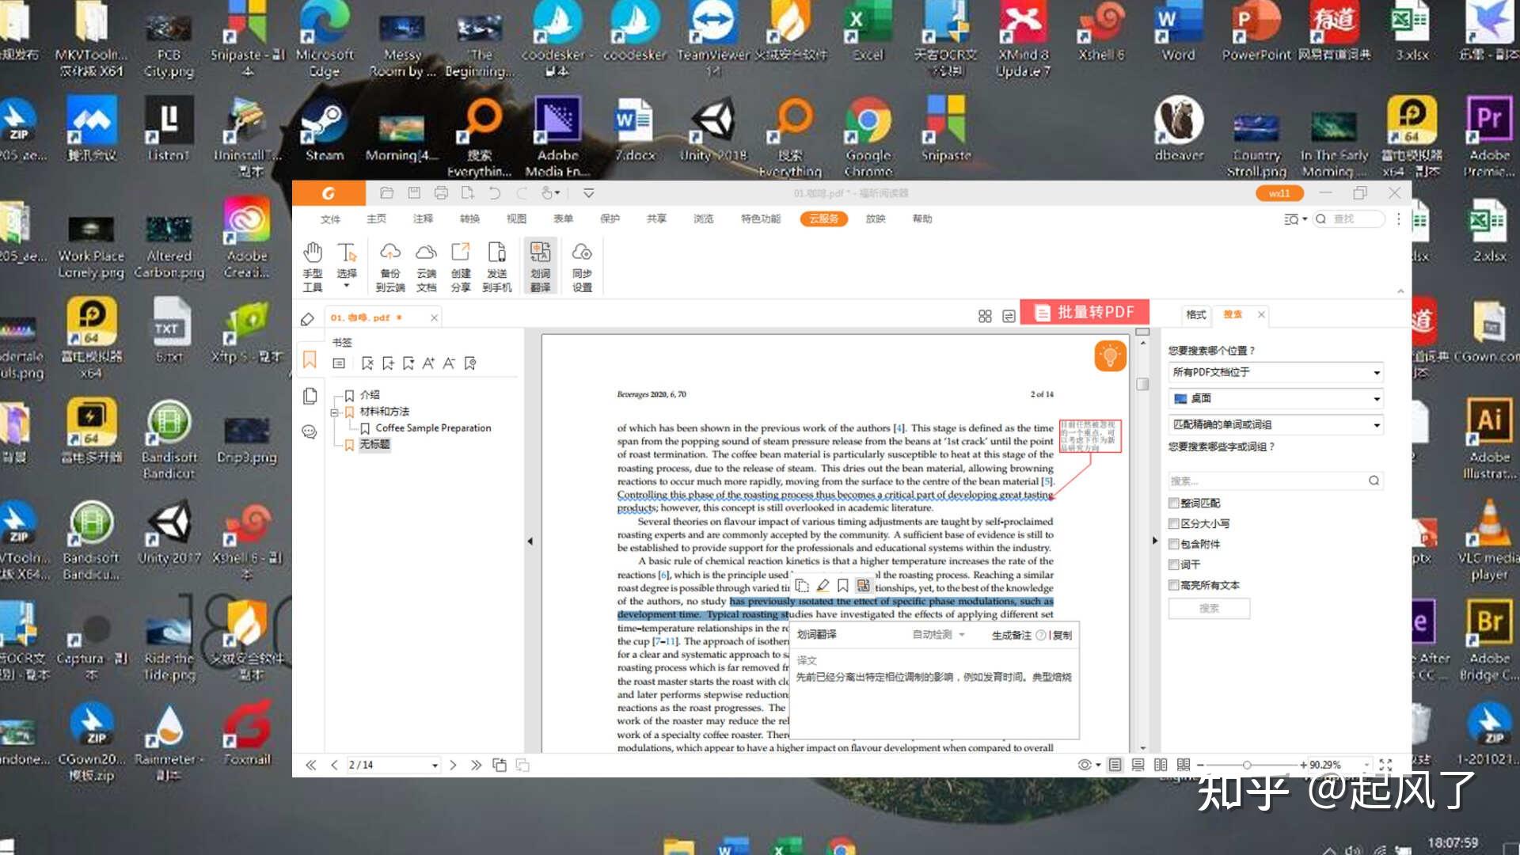Open the Convert (转换) ribbon tab
This screenshot has height=855, width=1520.
(470, 219)
